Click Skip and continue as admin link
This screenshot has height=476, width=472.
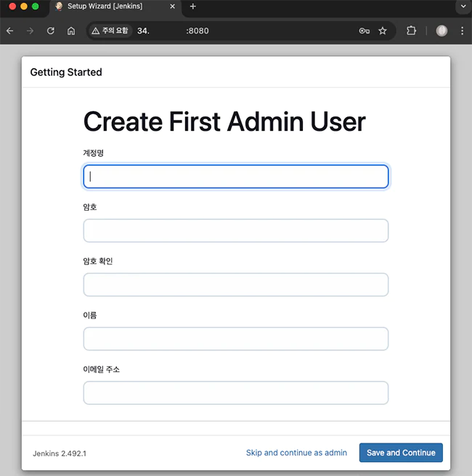click(x=296, y=453)
